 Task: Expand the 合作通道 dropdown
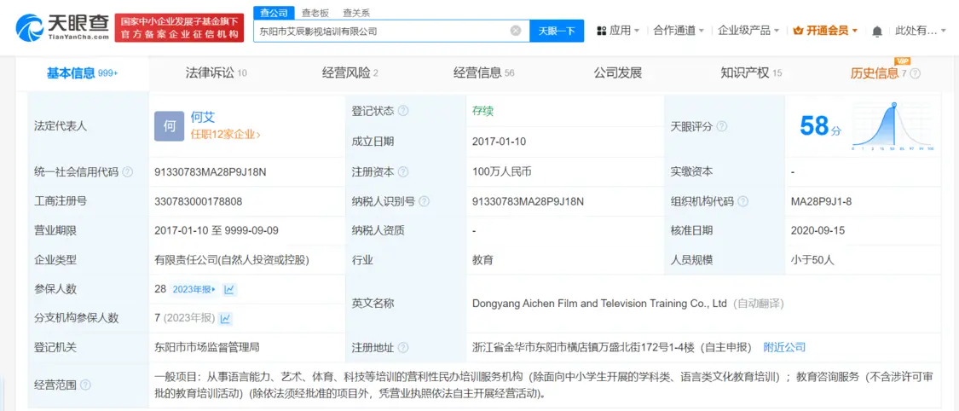tap(679, 31)
